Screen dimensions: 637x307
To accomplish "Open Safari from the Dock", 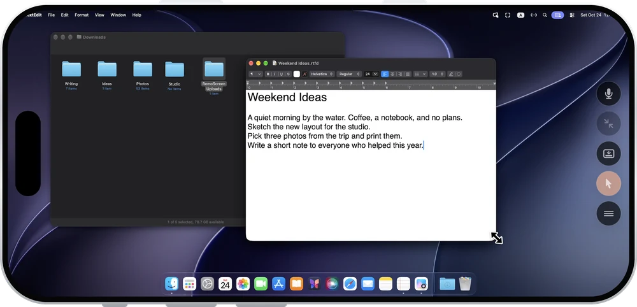I will point(350,283).
